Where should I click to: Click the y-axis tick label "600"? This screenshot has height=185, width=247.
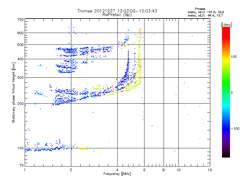(x=20, y=33)
